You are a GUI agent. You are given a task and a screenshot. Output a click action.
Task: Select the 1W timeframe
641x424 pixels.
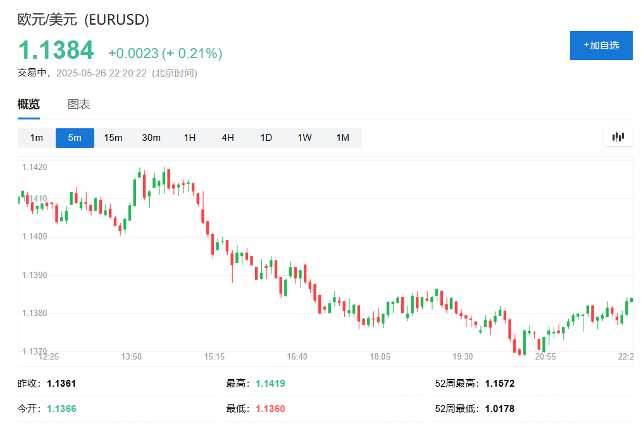tap(304, 138)
